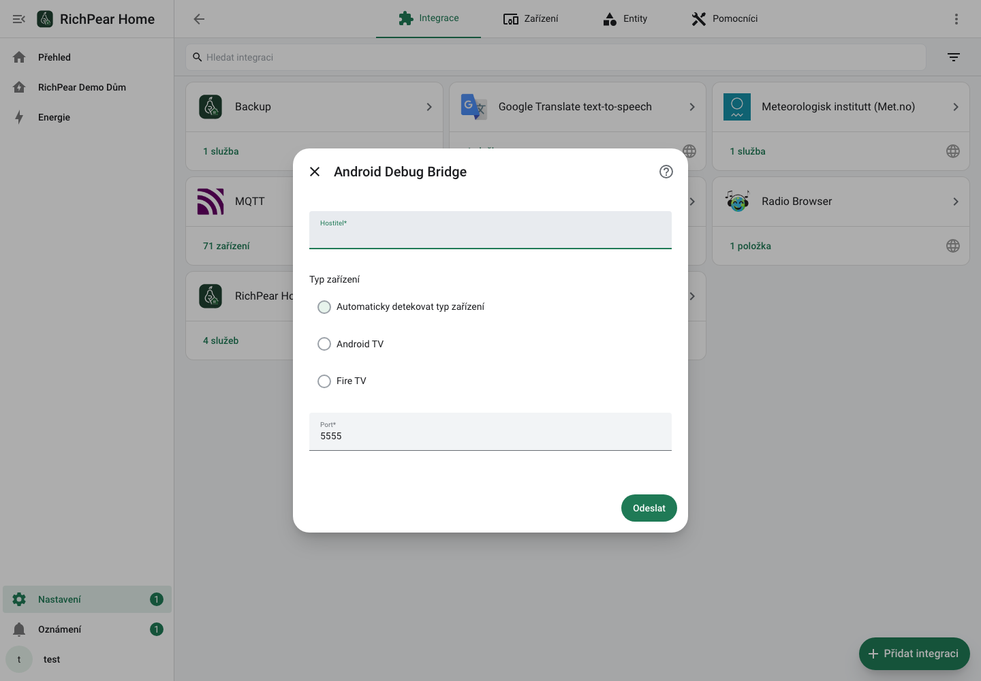Click the globe icon on Met.no card
Screen dimensions: 981x681
(953, 151)
